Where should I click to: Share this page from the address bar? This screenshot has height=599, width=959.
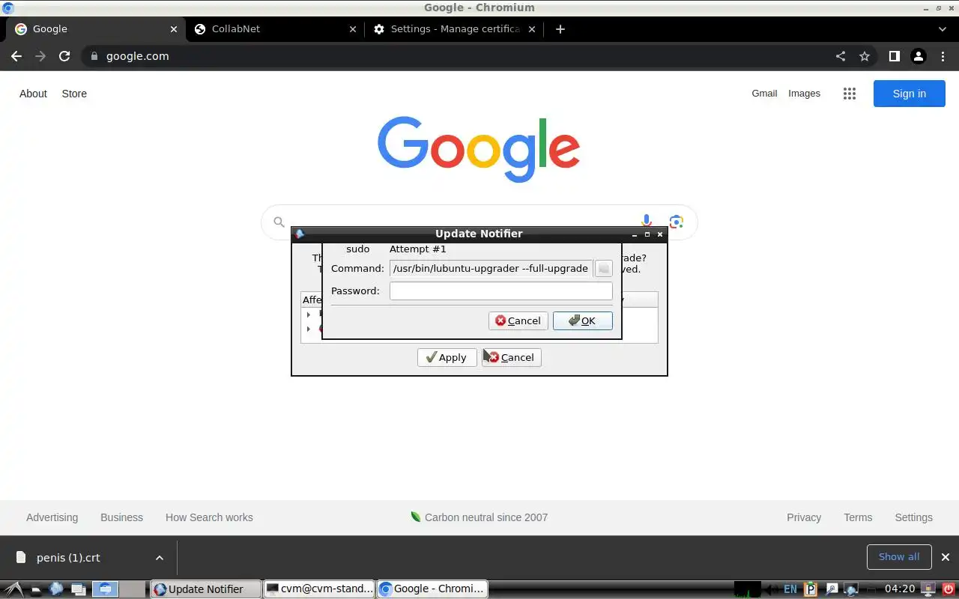(841, 56)
